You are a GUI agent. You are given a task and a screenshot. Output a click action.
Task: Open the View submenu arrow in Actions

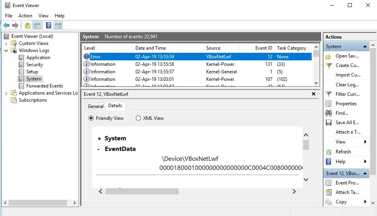(365, 142)
